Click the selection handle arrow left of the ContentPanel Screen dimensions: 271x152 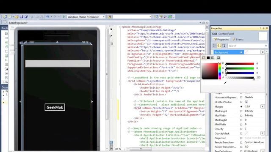21,102
